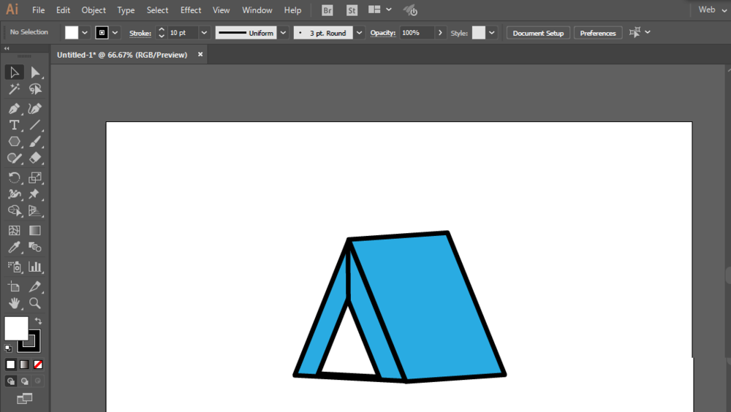Viewport: 731px width, 412px height.
Task: Click the Document Setup button
Action: tap(538, 33)
